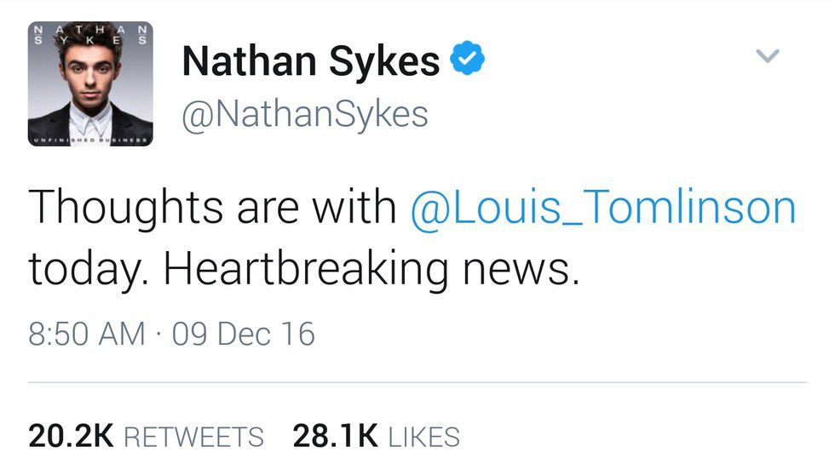Click the LIKES label
This screenshot has height=475, width=835.
(x=423, y=437)
